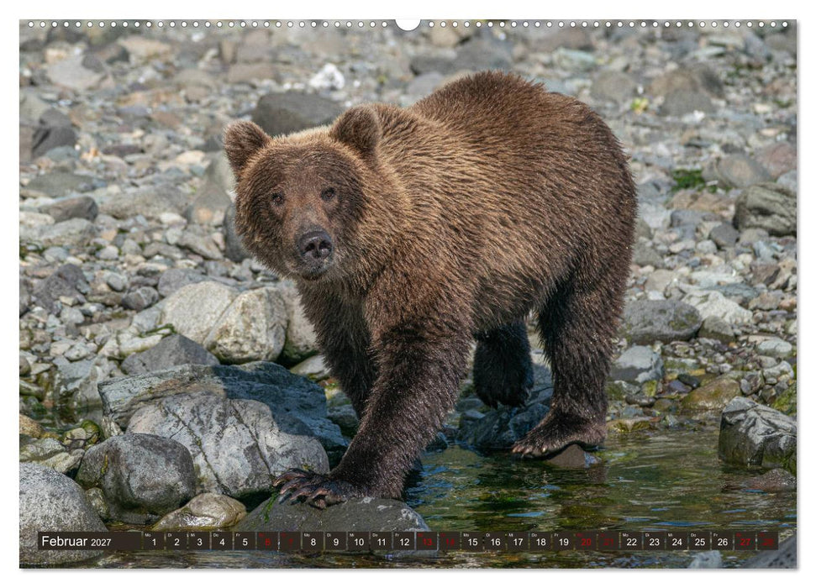816x588 pixels.
Task: Select day 4 (Do) in calendar strip
Action: tap(222, 541)
